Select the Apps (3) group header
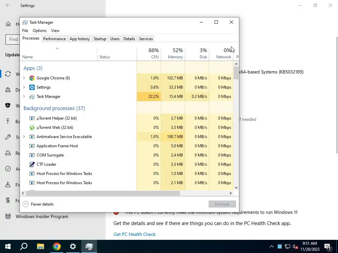This screenshot has height=253, width=338. (33, 68)
